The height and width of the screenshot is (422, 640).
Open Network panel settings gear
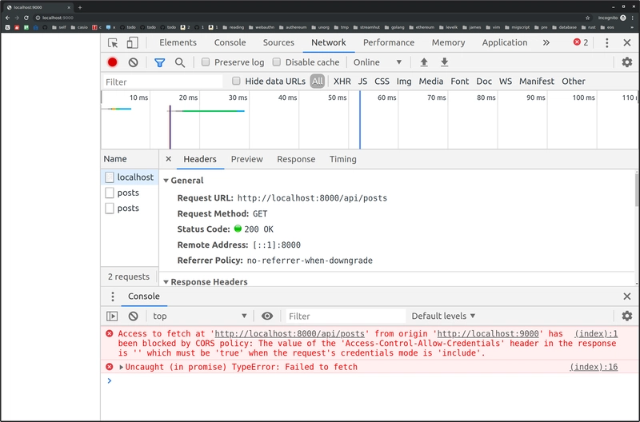click(627, 62)
